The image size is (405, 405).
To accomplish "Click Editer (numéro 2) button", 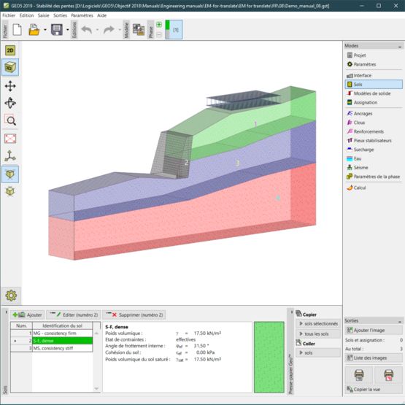I will [74, 315].
